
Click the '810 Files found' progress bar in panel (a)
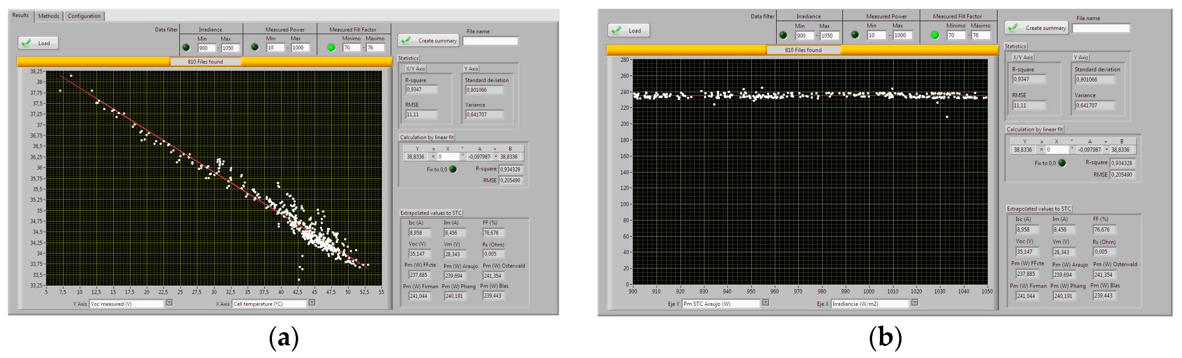205,61
